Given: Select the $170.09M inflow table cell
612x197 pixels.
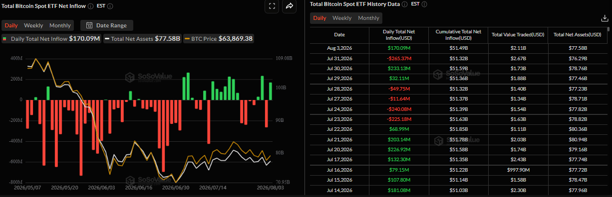Looking at the screenshot, I should pos(398,48).
